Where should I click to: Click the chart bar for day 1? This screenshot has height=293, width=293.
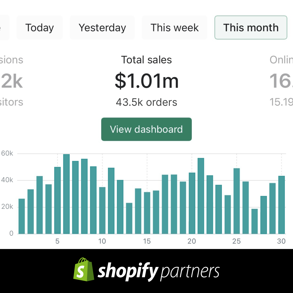22,216
